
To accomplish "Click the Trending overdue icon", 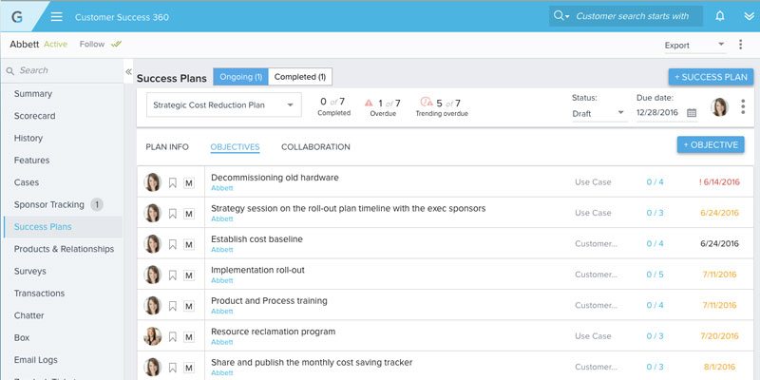I will (426, 102).
